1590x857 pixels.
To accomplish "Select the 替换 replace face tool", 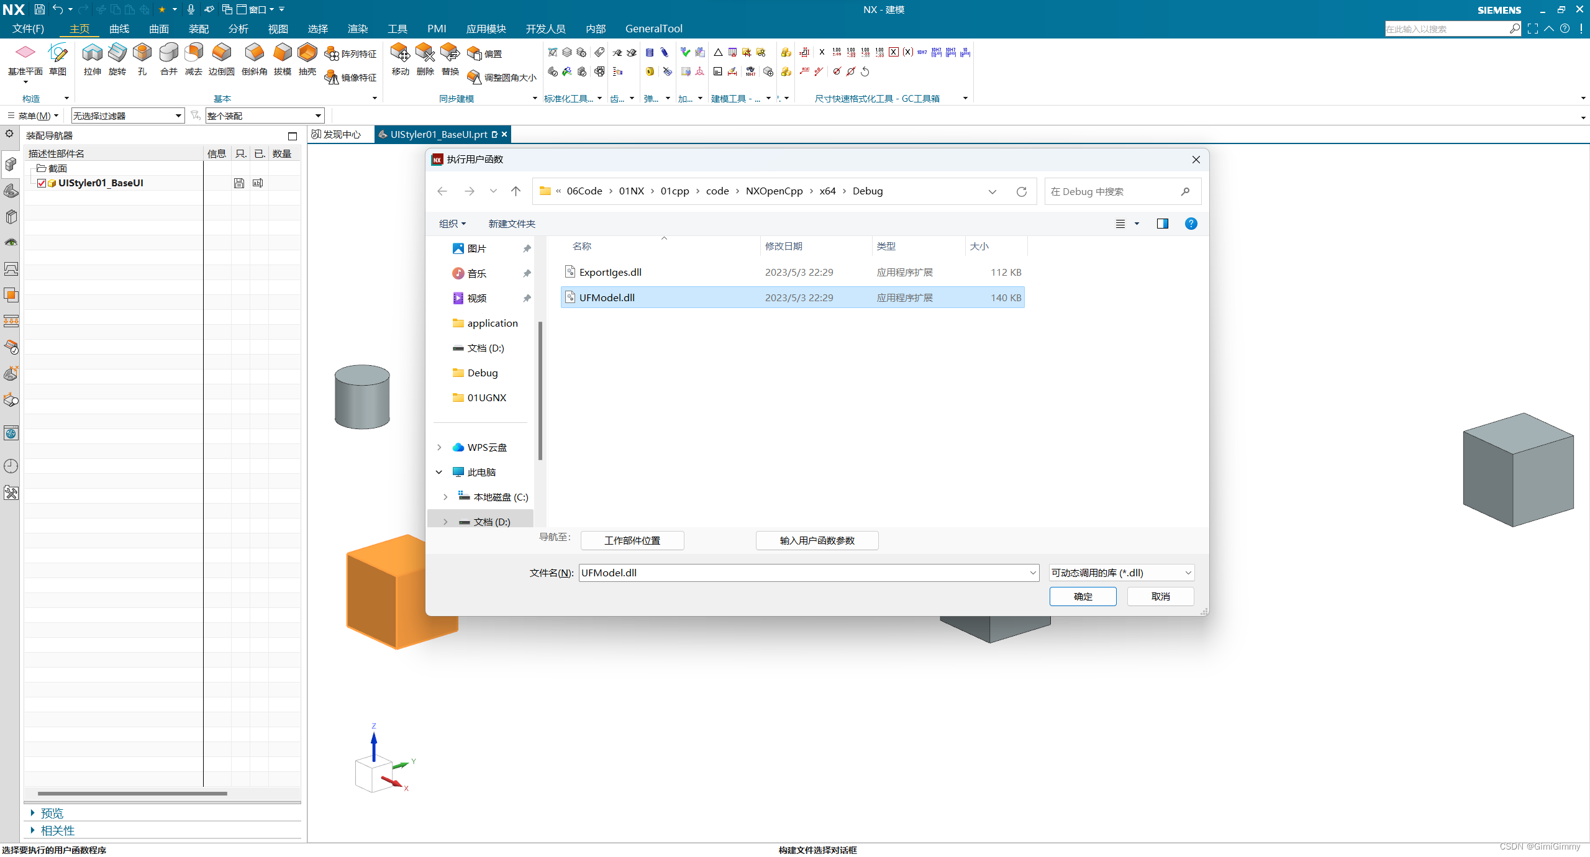I will click(x=450, y=60).
